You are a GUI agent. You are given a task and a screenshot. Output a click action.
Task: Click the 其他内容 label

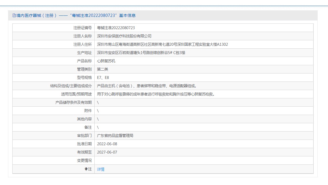[84, 119]
